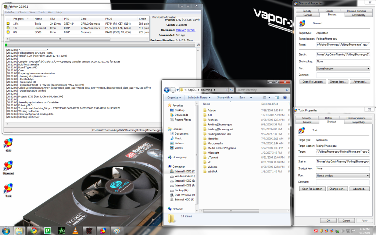
Task: Click the magnifier in the Search Roaming box
Action: point(286,89)
